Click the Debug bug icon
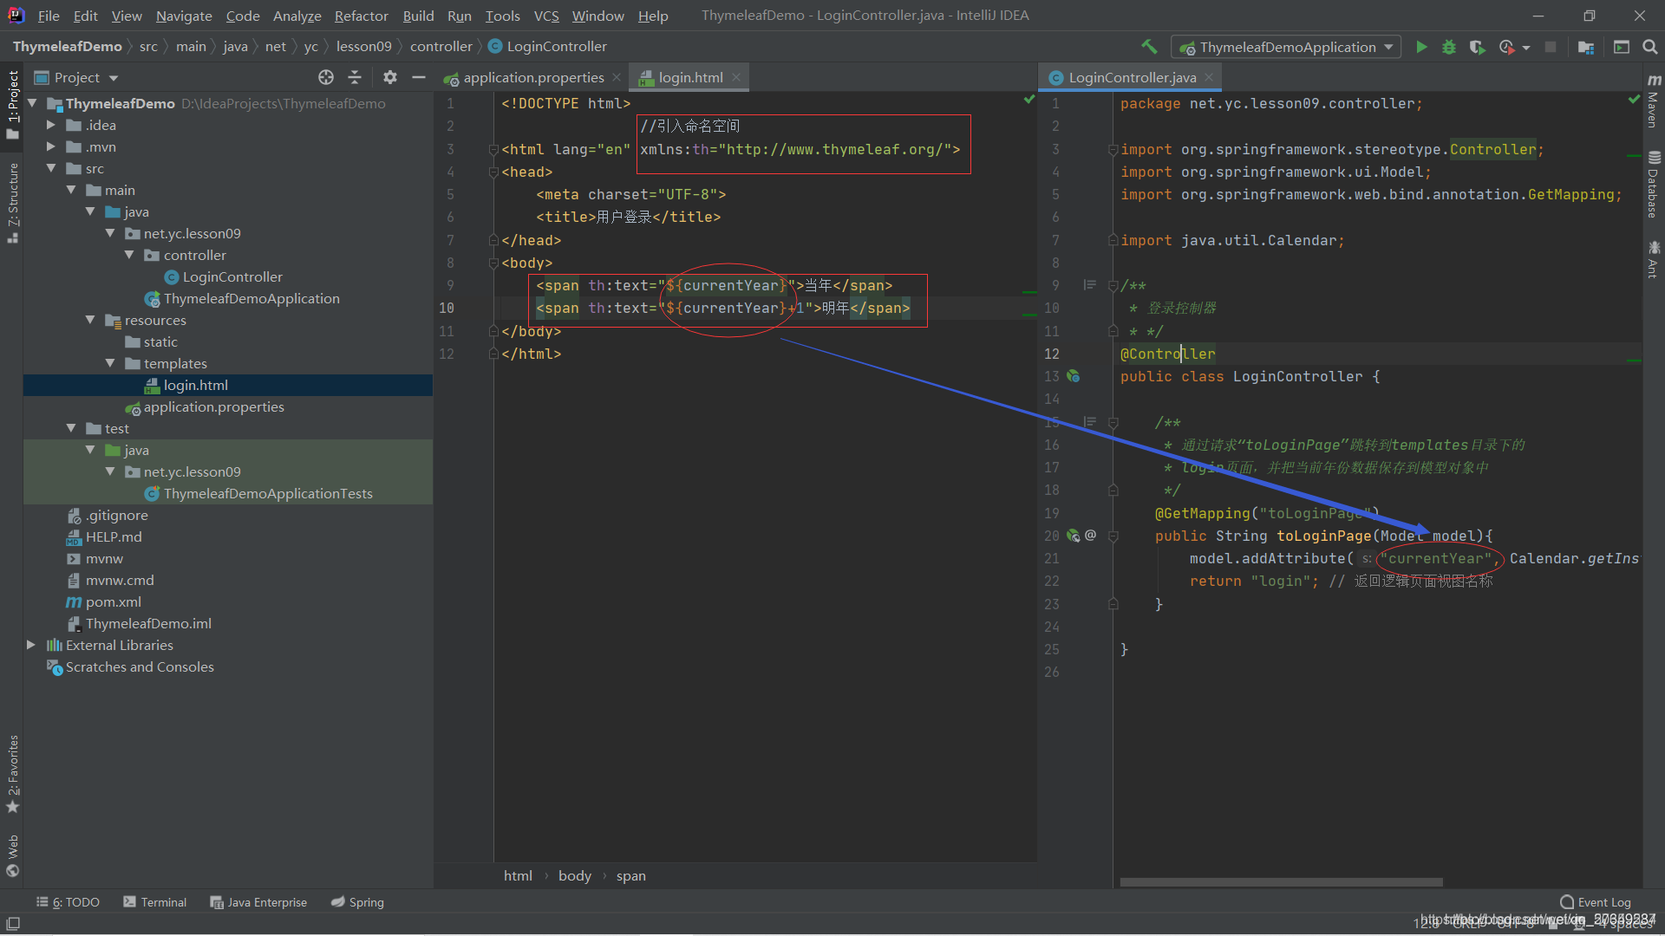 click(x=1448, y=47)
